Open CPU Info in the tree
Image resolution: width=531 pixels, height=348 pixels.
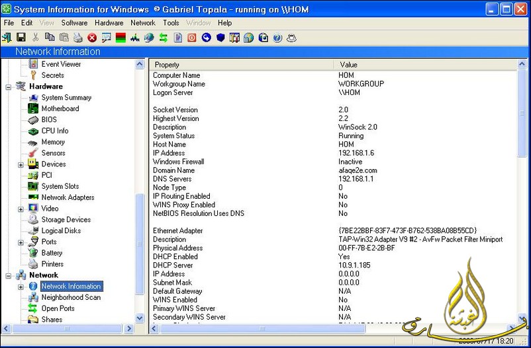tap(55, 131)
